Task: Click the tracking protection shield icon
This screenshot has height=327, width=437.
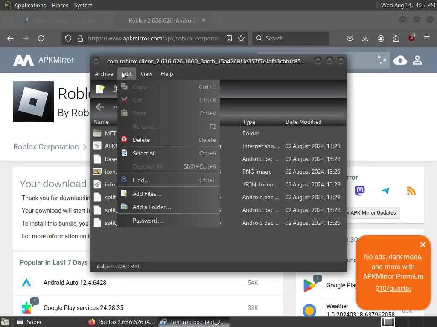Action: click(68, 38)
